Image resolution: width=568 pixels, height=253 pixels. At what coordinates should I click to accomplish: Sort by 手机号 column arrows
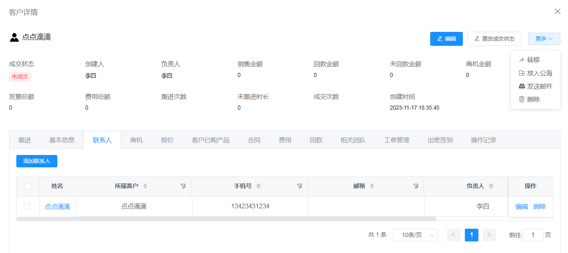(x=259, y=186)
